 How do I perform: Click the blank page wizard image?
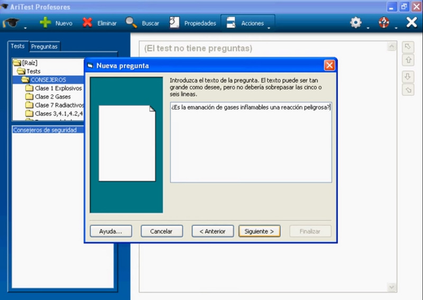(127, 143)
